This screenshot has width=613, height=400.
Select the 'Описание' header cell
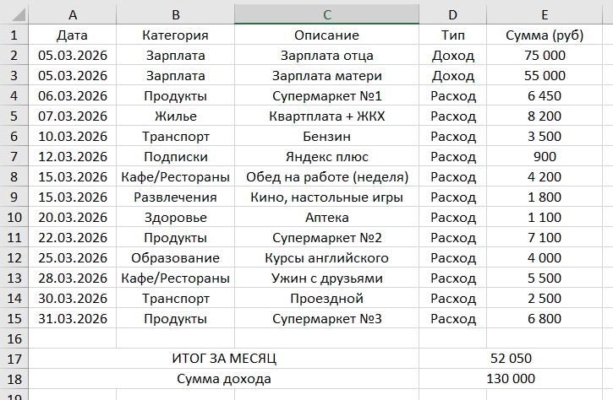pyautogui.click(x=326, y=35)
